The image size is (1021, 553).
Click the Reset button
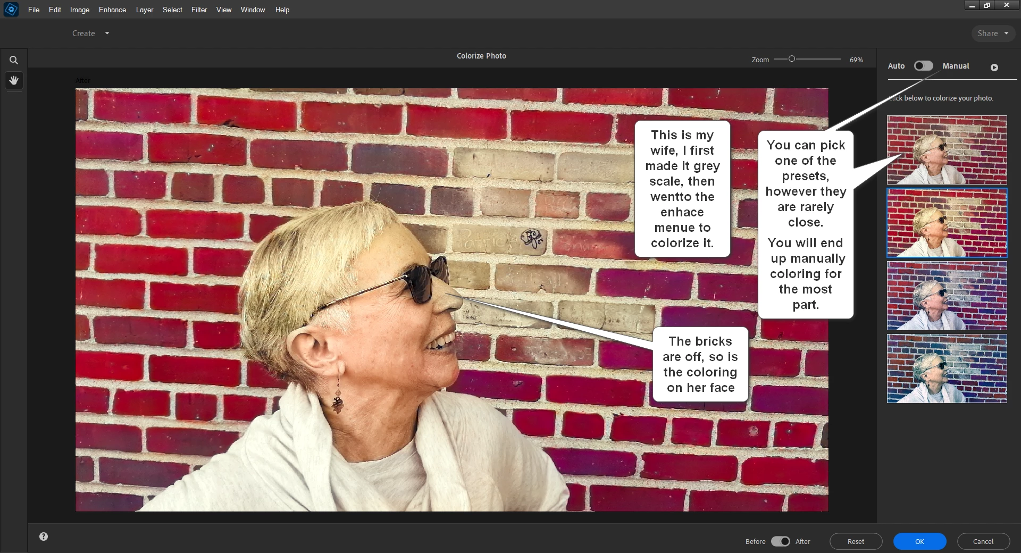point(856,541)
